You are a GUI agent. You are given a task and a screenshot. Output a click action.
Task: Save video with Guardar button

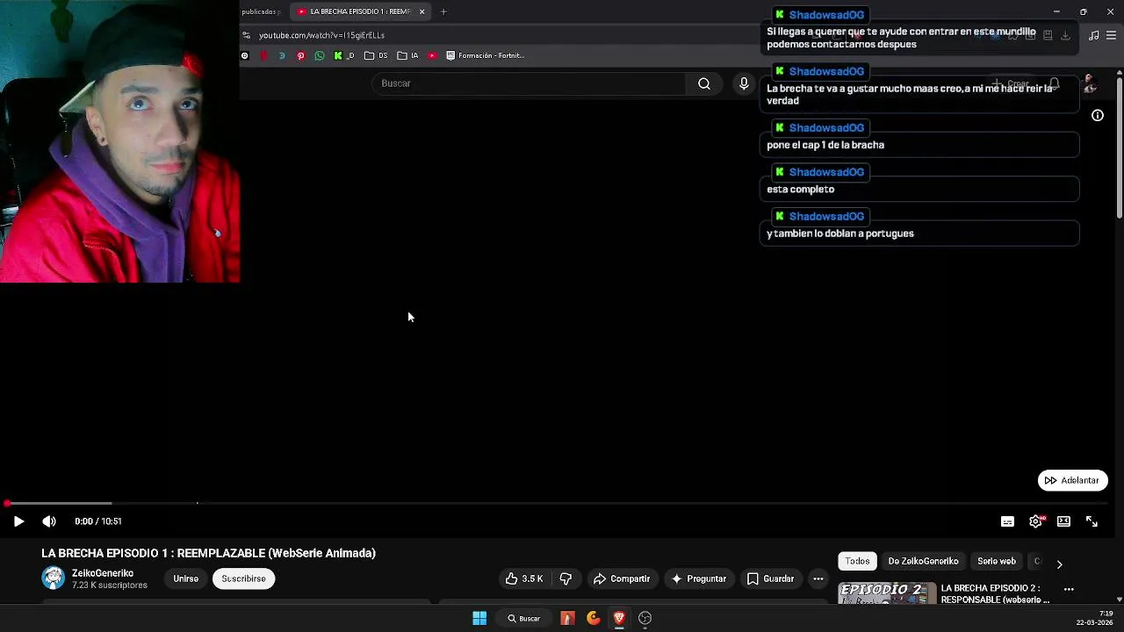[x=770, y=578]
